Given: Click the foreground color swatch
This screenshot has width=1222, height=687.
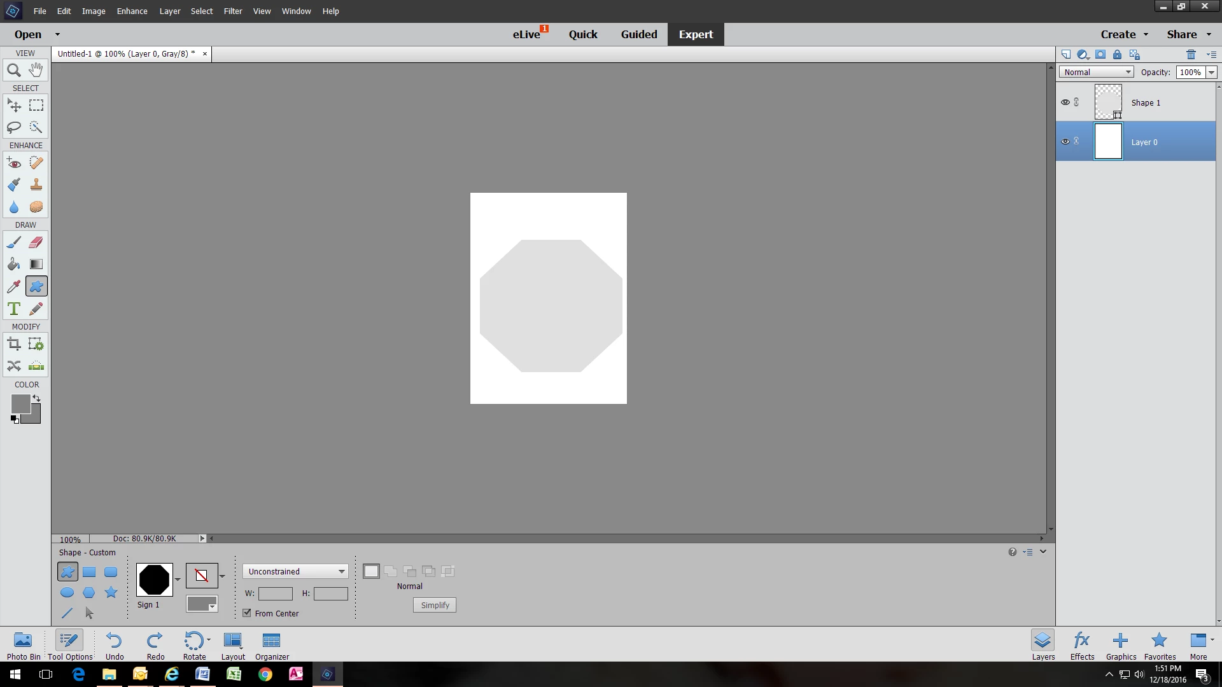Looking at the screenshot, I should click(x=20, y=403).
